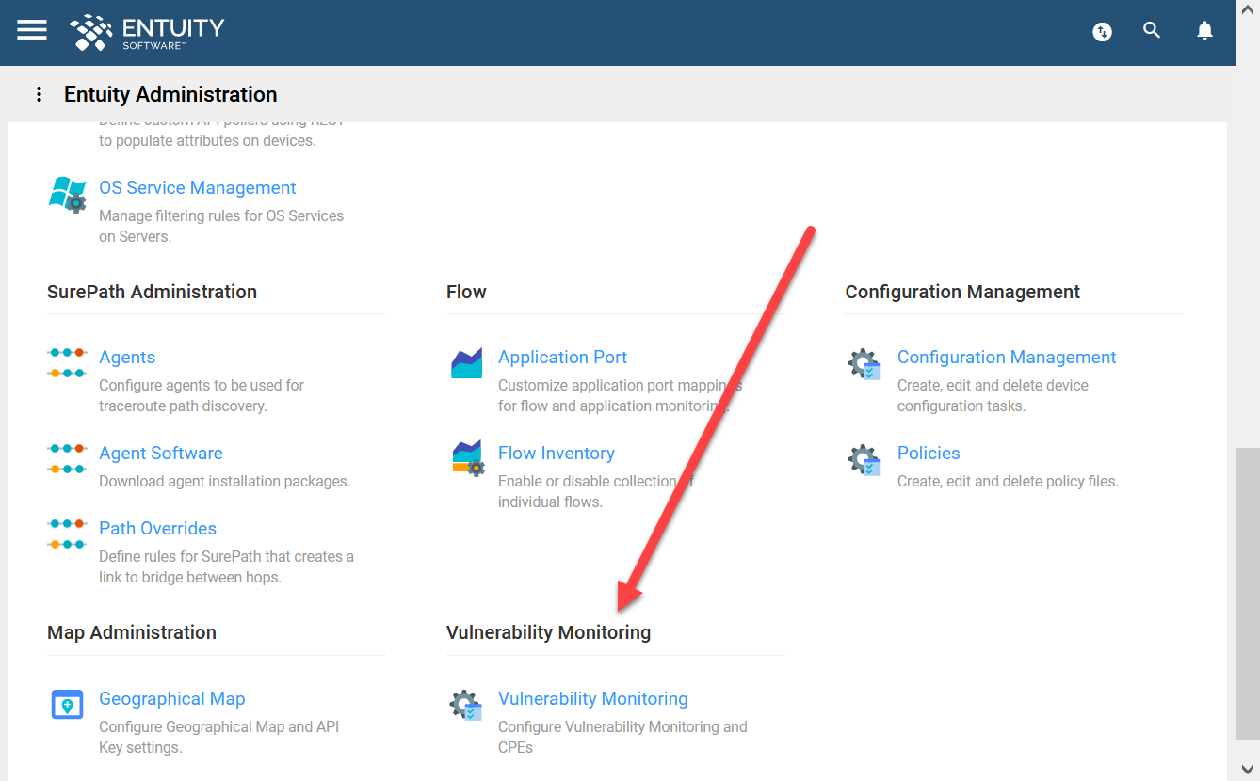Open the Vulnerability Monitoring link
Viewport: 1260px width, 781px height.
pyautogui.click(x=593, y=699)
